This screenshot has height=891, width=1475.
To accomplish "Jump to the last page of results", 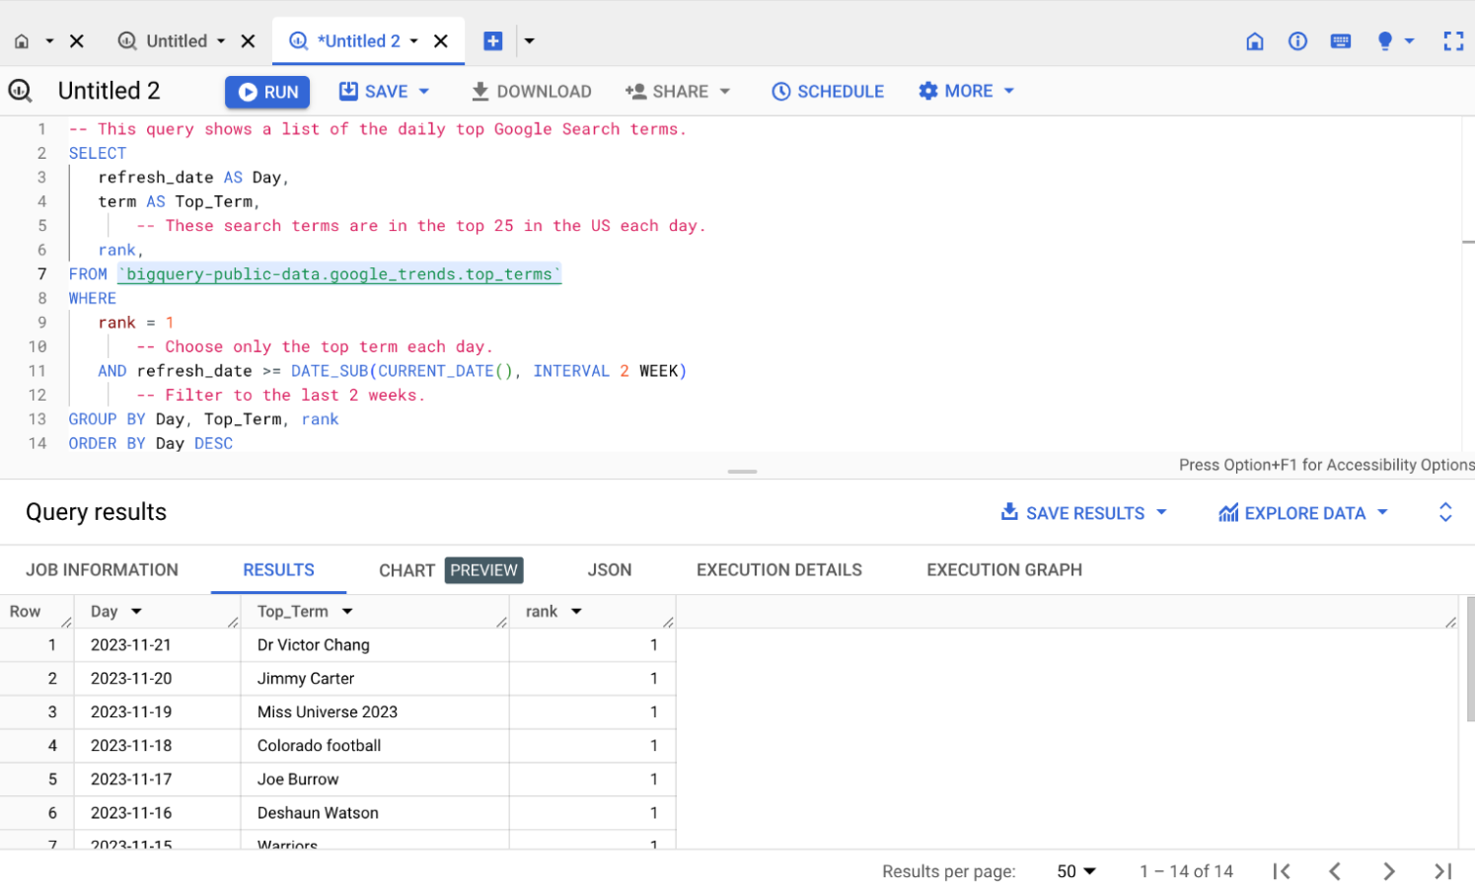I will click(1441, 871).
